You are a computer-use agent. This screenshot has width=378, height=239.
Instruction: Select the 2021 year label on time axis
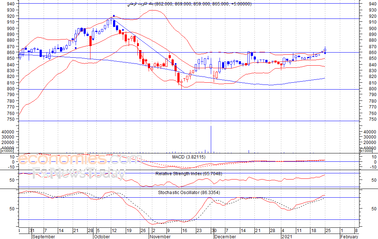[287, 236]
